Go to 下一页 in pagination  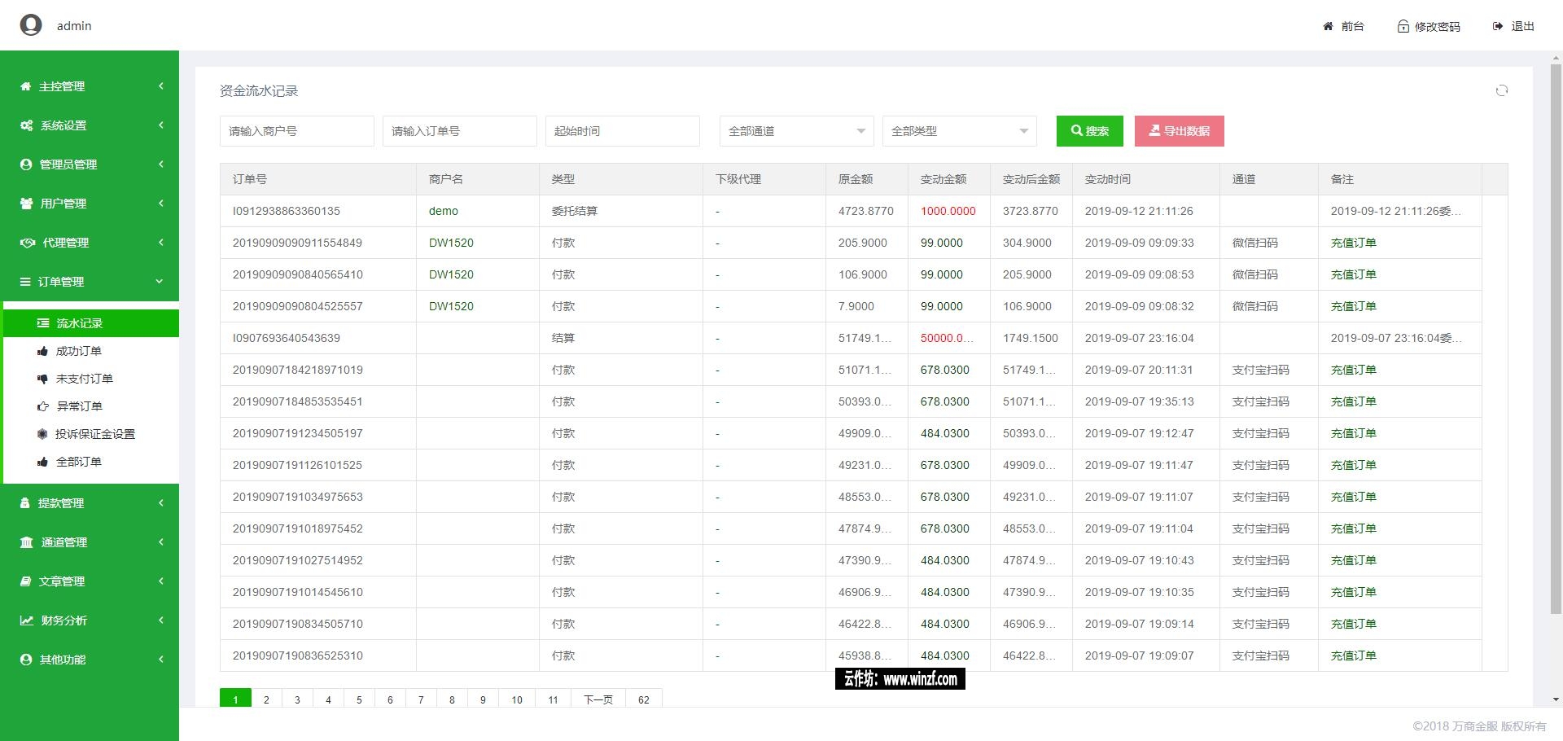[598, 699]
